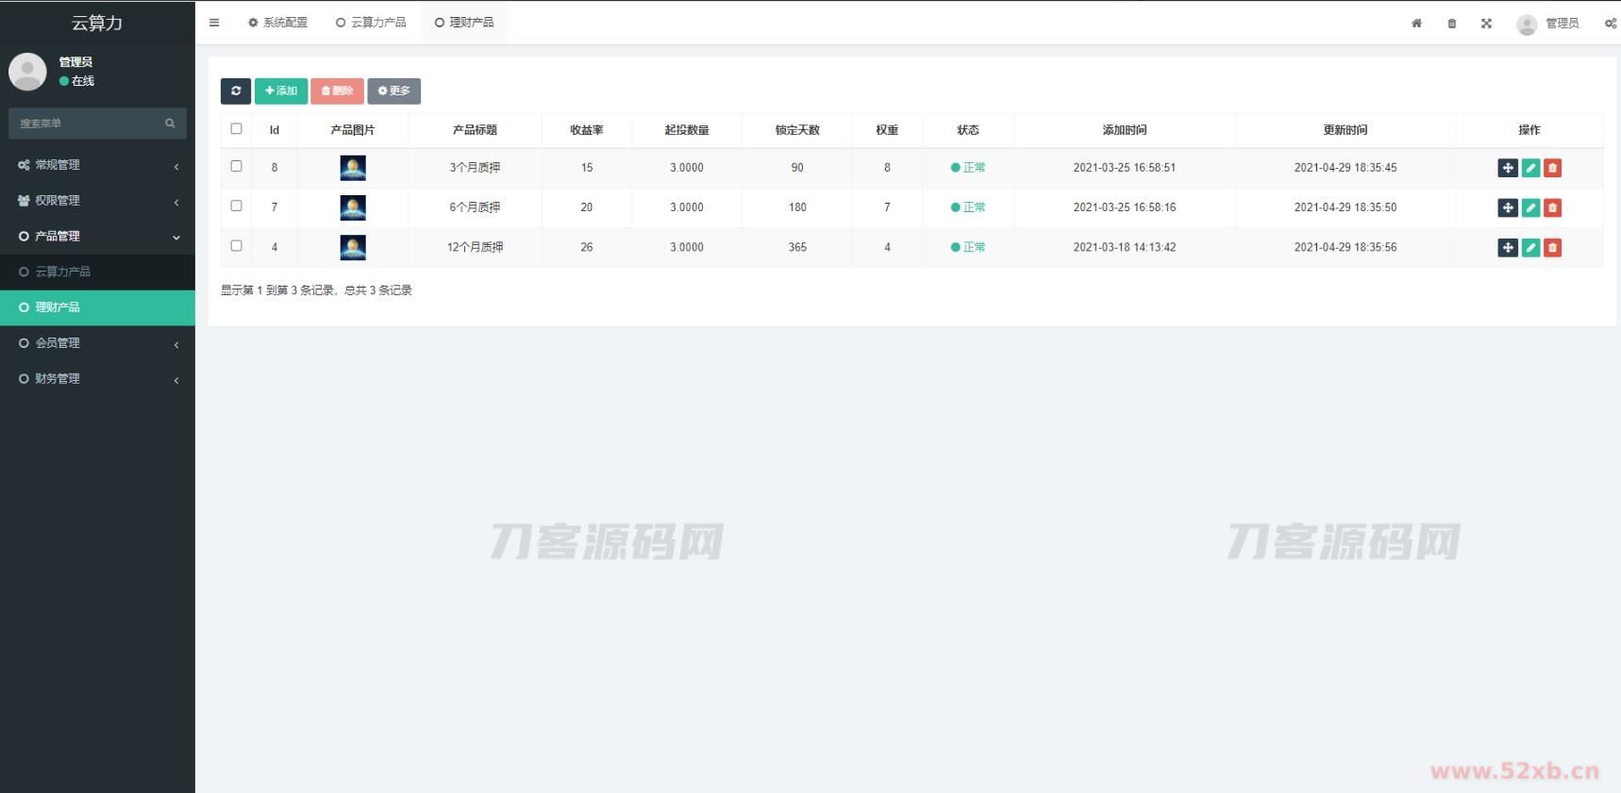
Task: Click the 搜索菜单 search input field
Action: point(90,124)
